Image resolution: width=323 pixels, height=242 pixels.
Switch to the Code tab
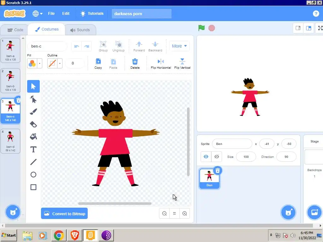[15, 30]
